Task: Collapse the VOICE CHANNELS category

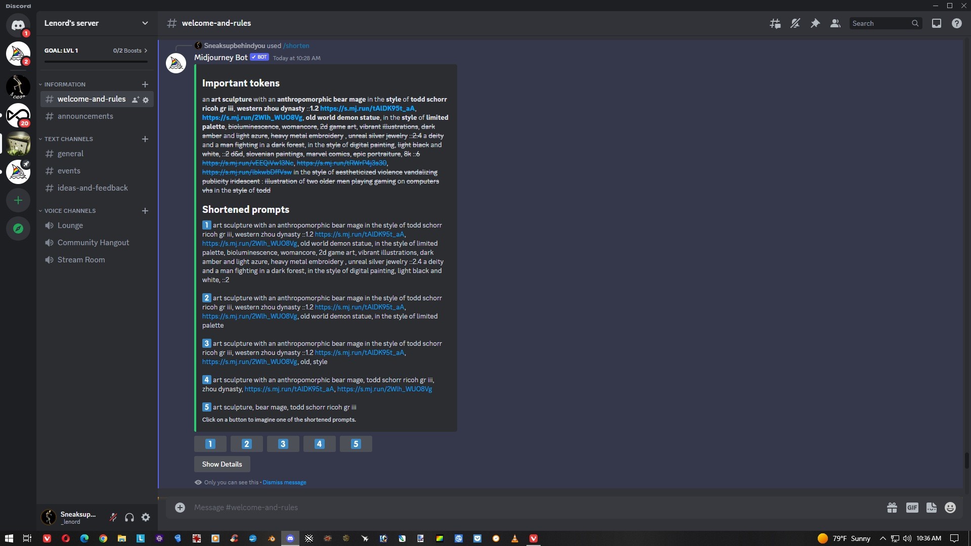Action: tap(70, 211)
